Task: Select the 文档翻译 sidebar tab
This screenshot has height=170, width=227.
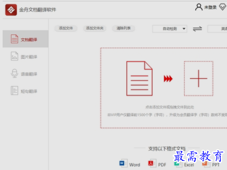Action: coord(25,39)
